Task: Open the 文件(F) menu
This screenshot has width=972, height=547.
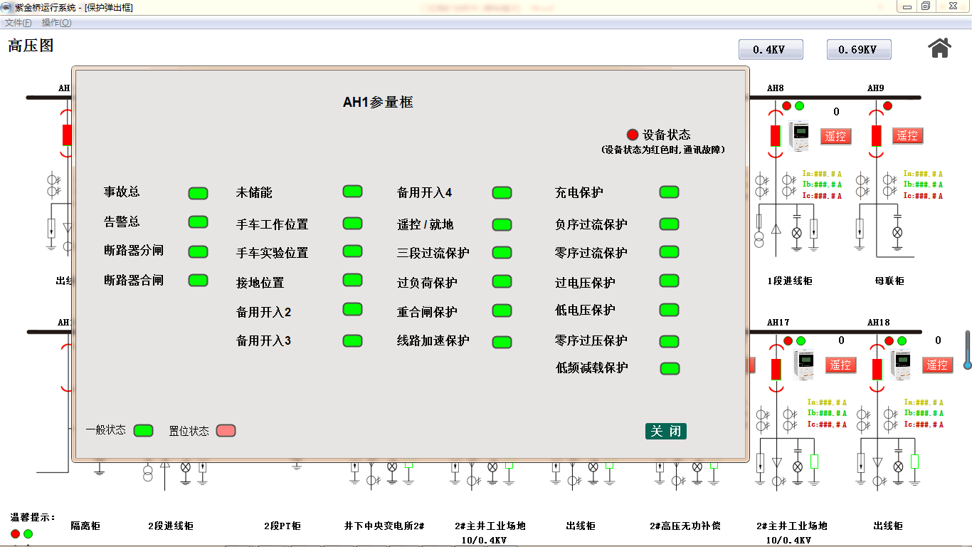Action: pyautogui.click(x=18, y=23)
